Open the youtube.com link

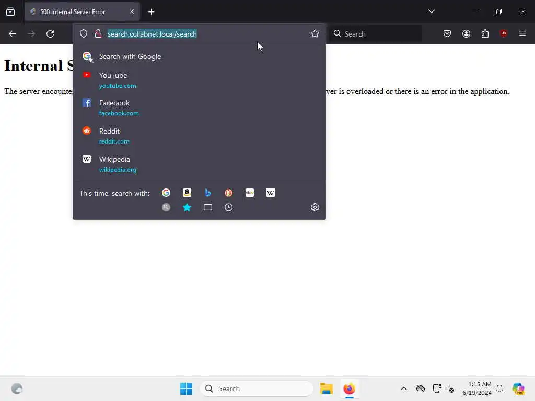click(x=118, y=86)
